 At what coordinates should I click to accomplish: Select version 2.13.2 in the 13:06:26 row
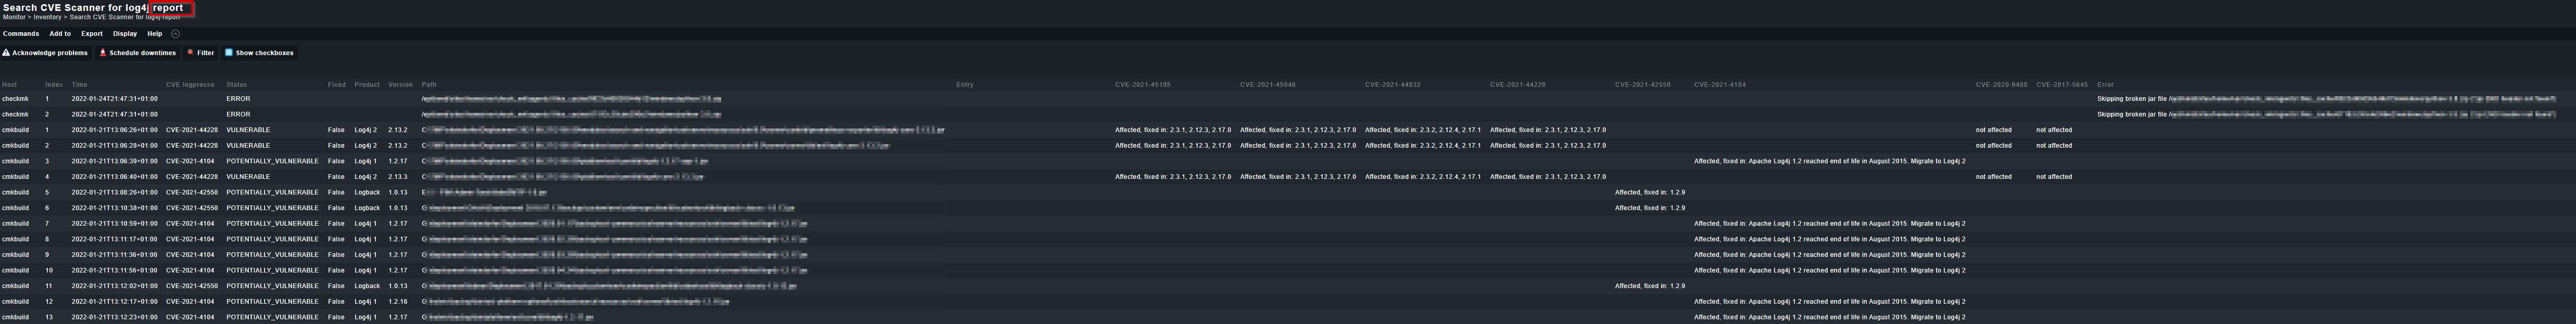coord(398,130)
